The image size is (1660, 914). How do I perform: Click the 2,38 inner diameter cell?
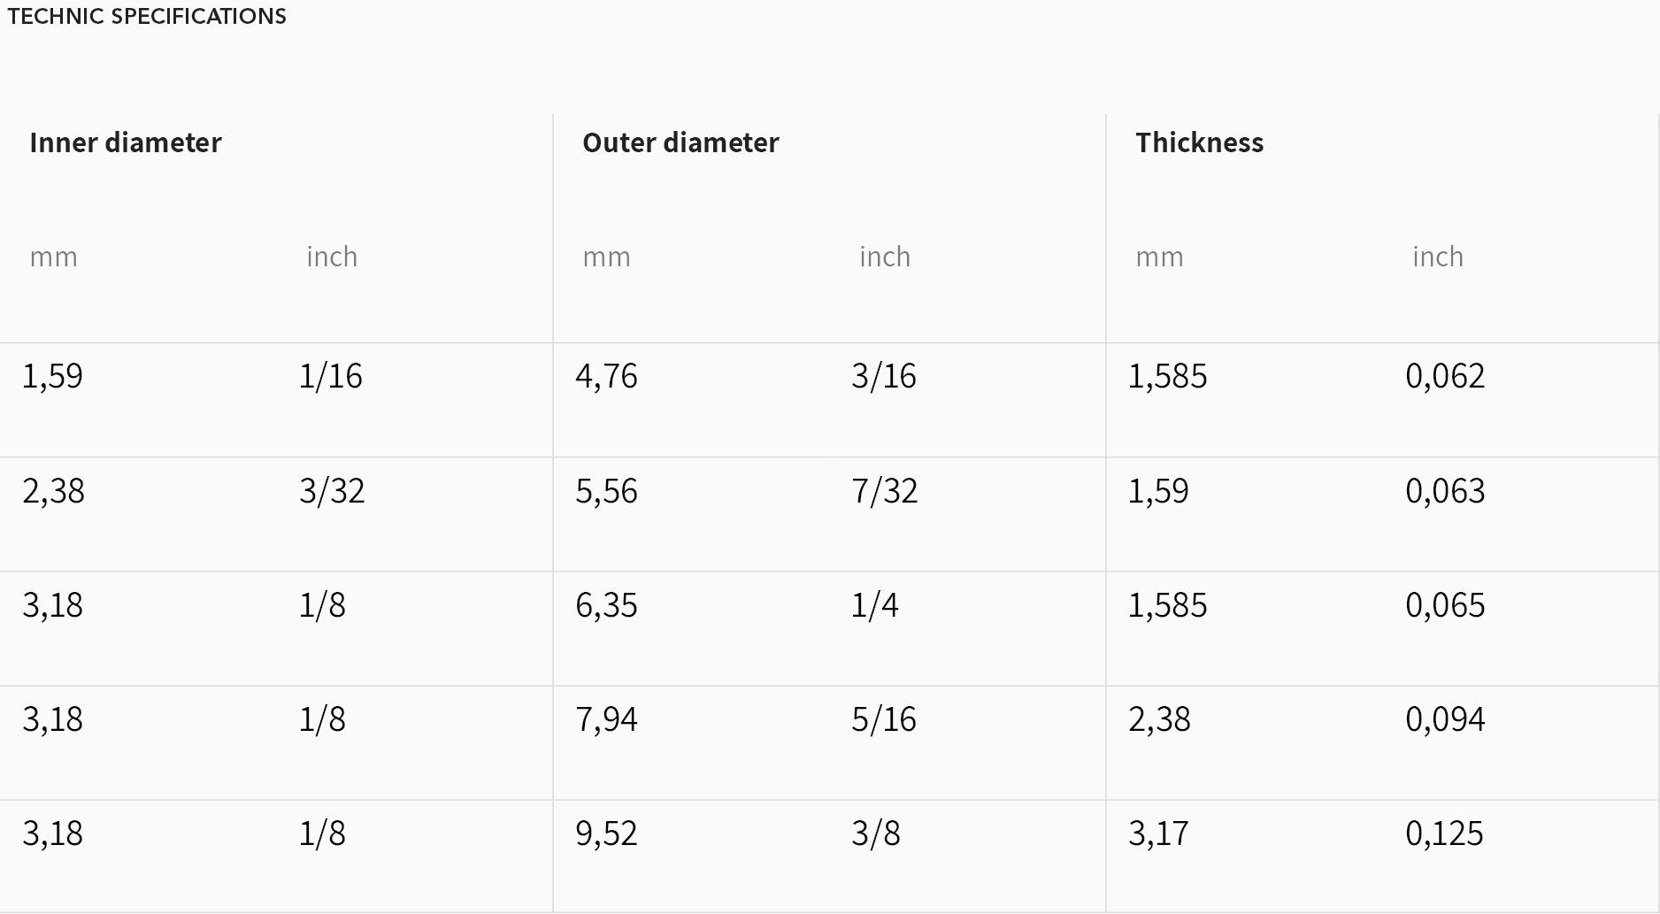click(x=53, y=491)
